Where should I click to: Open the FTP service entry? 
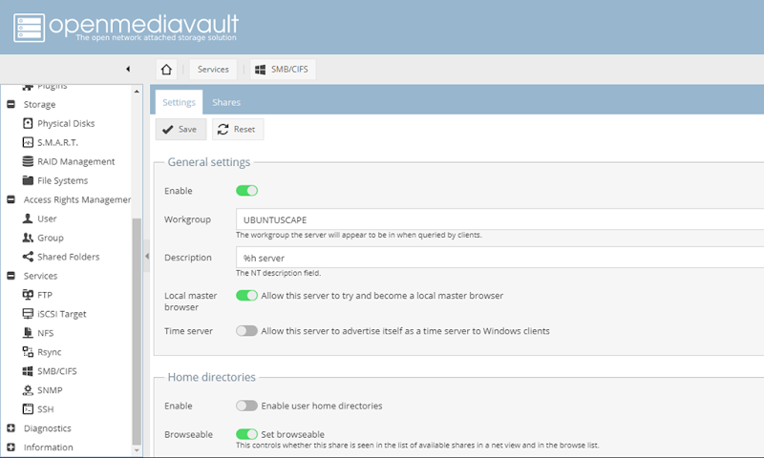click(x=45, y=295)
